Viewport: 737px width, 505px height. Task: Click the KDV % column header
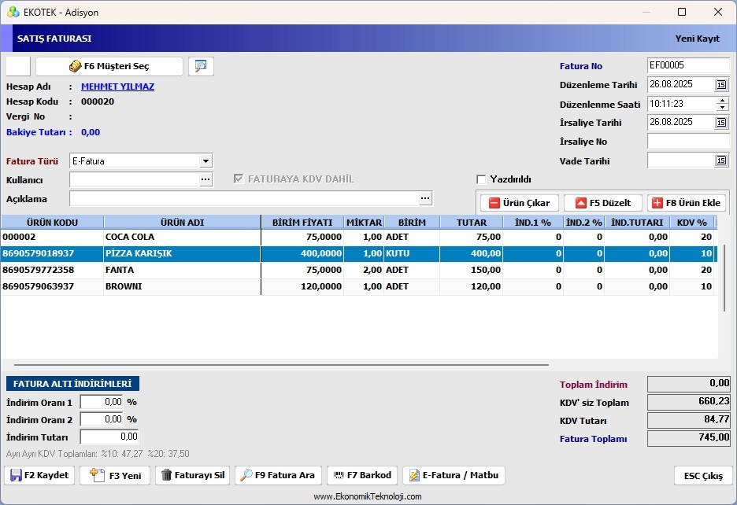[x=692, y=223]
